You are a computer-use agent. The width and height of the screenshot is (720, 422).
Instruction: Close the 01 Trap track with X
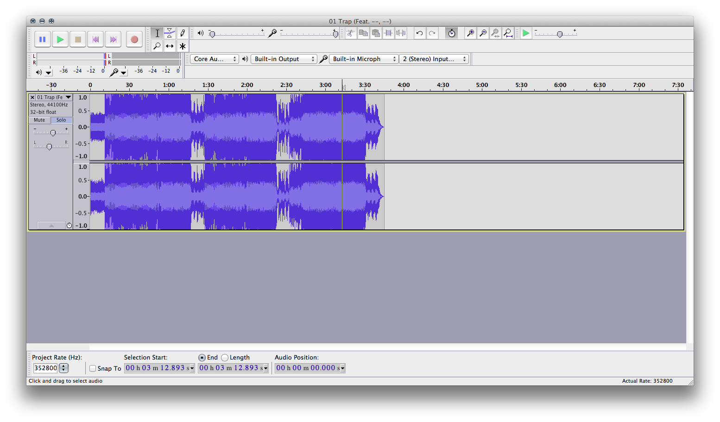pos(32,97)
